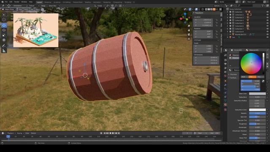Open the File menu
Screen dimensions: 270x152
click(6, 2)
